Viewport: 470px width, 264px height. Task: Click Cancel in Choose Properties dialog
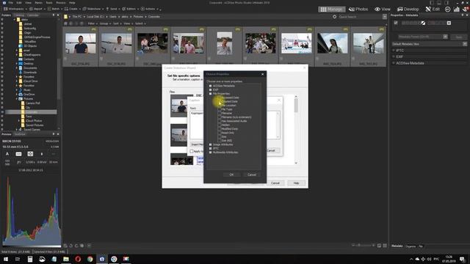(x=252, y=175)
